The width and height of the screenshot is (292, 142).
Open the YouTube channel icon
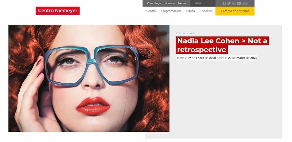point(239,3)
